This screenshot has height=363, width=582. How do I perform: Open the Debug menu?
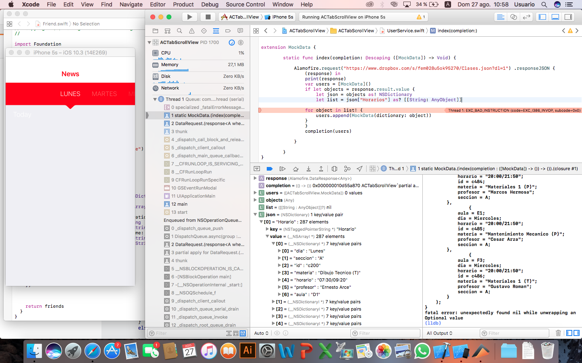(x=210, y=4)
